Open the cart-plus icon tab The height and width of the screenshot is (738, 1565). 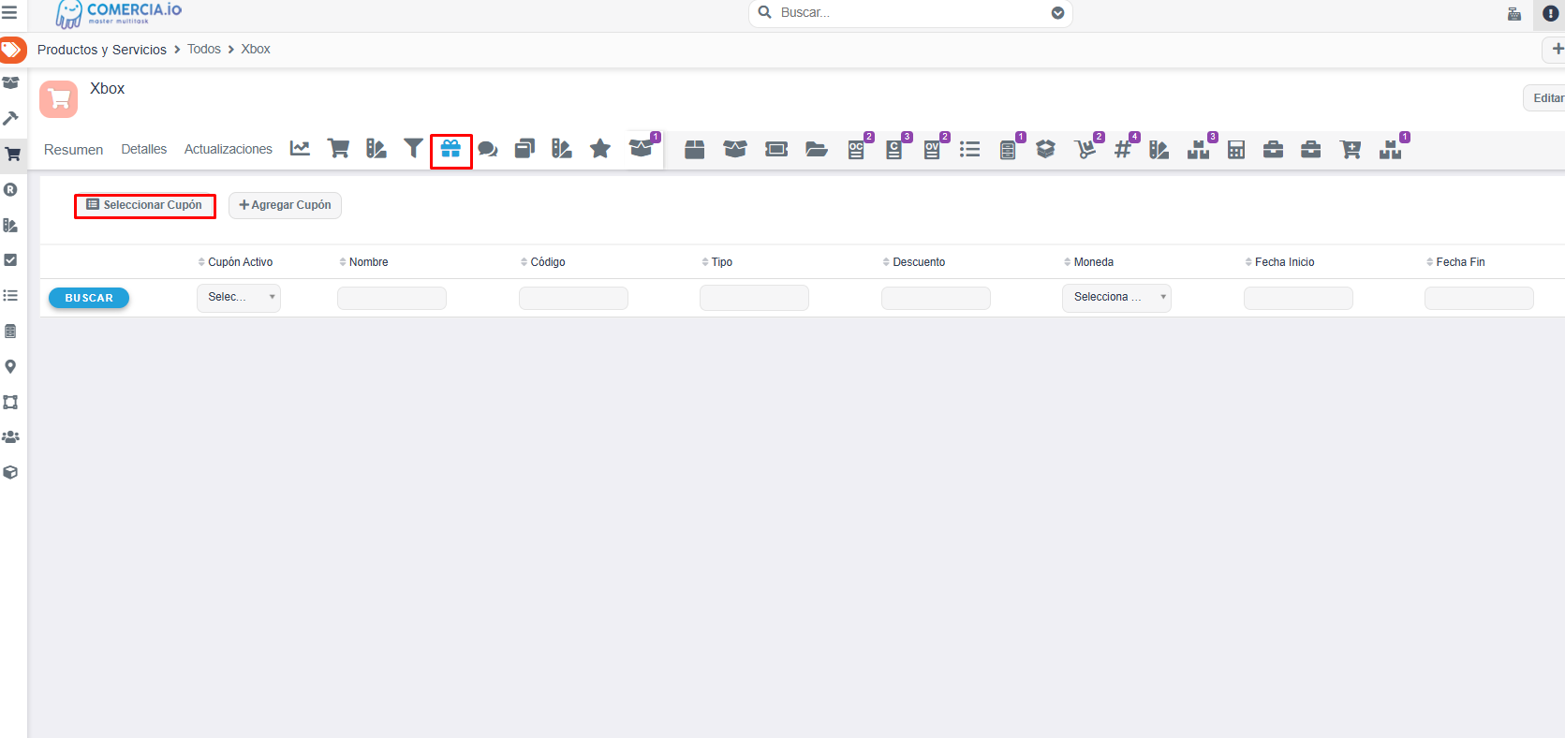(1351, 149)
